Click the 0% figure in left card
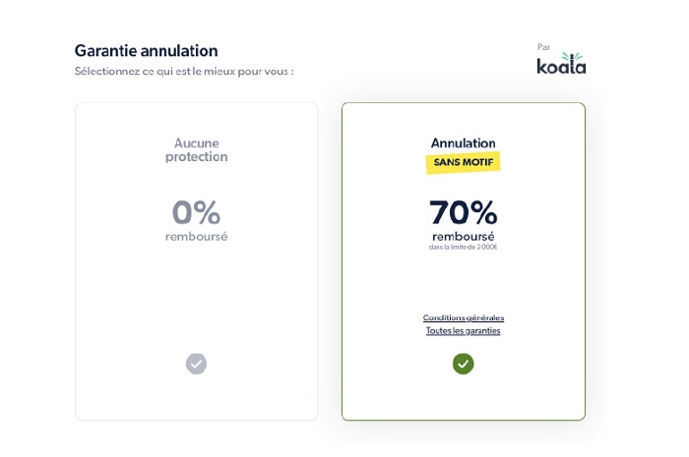 (196, 211)
